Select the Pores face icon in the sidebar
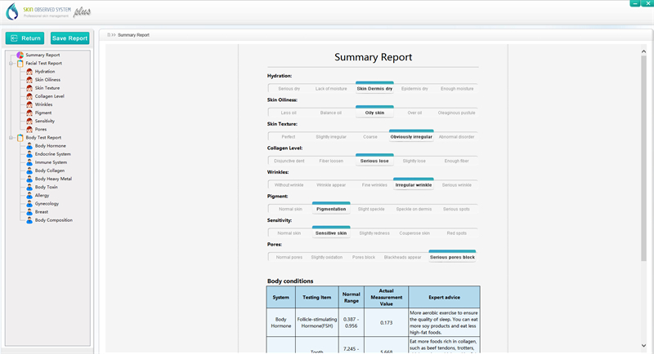The height and width of the screenshot is (354, 654). click(29, 130)
